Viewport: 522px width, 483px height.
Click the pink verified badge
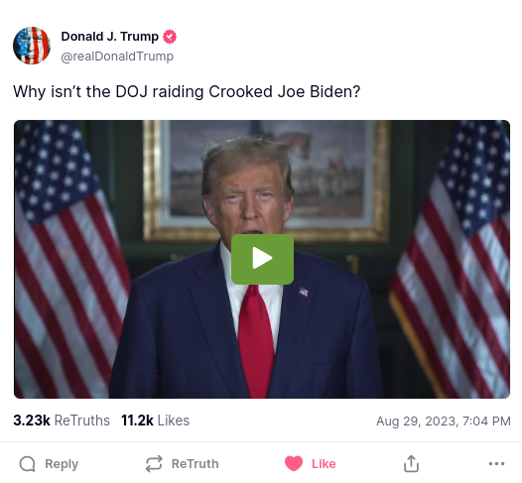pyautogui.click(x=170, y=37)
